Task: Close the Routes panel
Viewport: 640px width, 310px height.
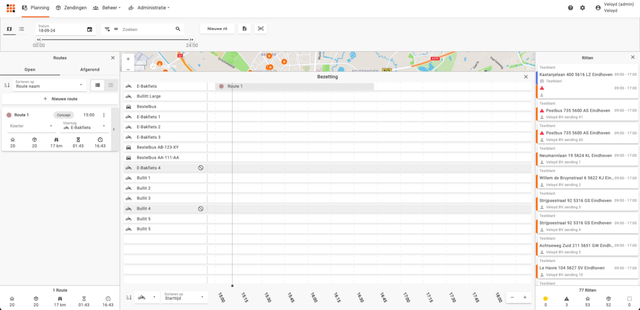Action: [x=113, y=58]
